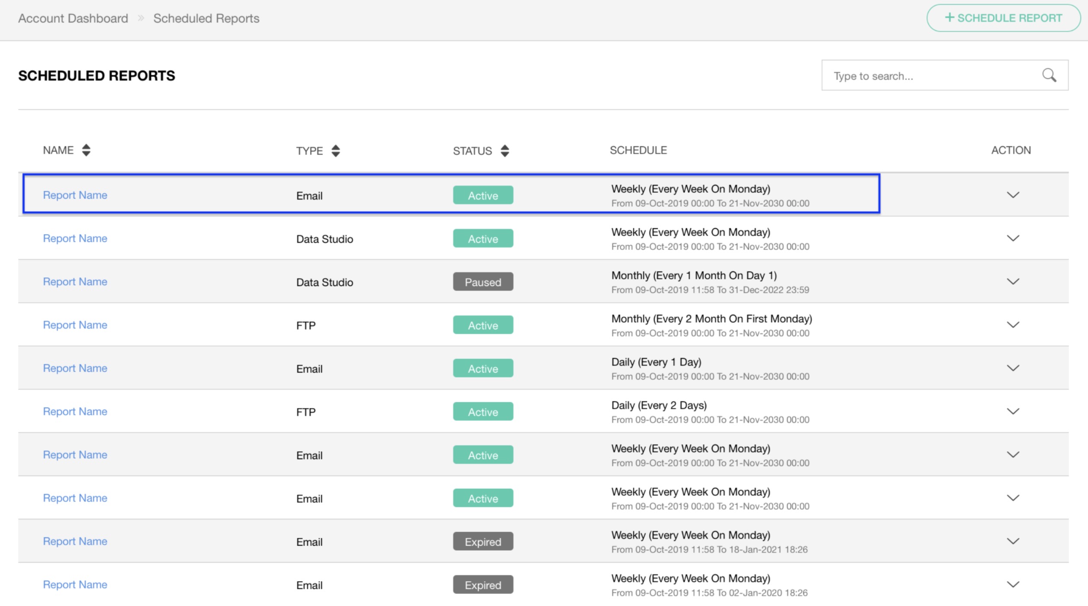Open Account Dashboard breadcrumb link
The height and width of the screenshot is (606, 1088).
coord(73,18)
